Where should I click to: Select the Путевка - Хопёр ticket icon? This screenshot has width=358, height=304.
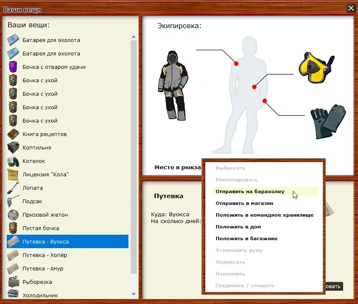[x=13, y=255]
